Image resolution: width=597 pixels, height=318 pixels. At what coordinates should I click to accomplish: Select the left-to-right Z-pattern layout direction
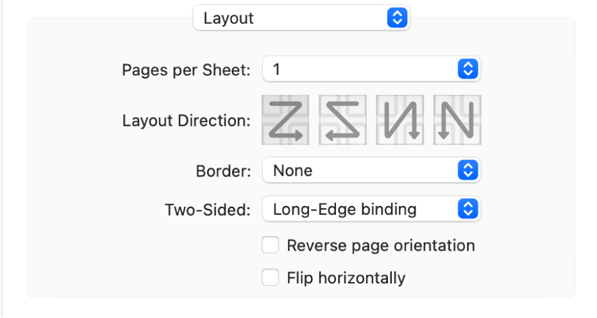[285, 120]
